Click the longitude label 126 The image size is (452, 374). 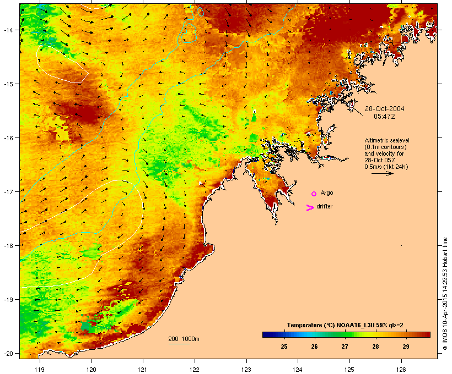pyautogui.click(x=401, y=370)
